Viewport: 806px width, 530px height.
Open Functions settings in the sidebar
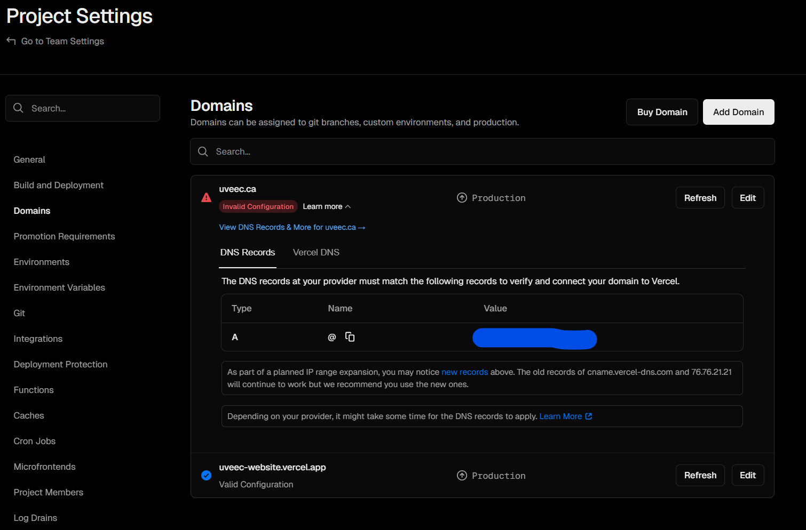pos(34,390)
